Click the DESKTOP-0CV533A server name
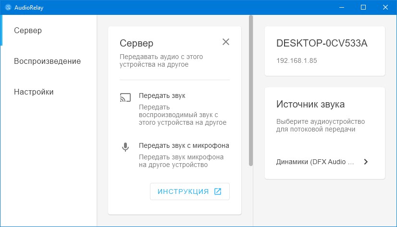 (322, 43)
